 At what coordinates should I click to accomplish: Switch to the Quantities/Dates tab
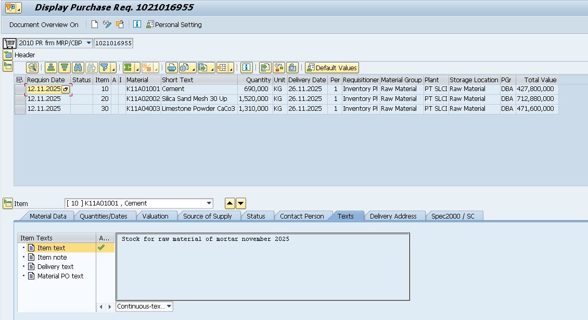tap(104, 216)
